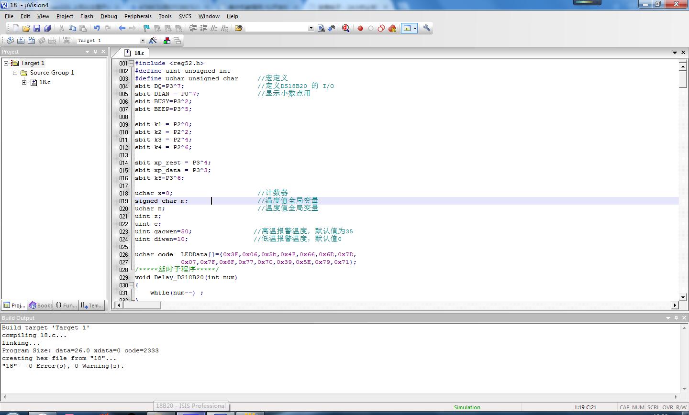Open the Flash menu
The image size is (689, 415).
click(87, 16)
